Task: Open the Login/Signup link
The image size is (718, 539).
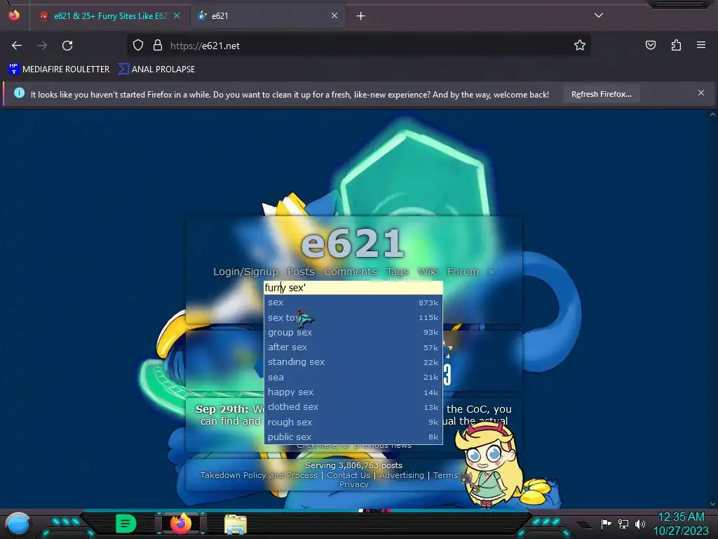Action: click(x=245, y=272)
